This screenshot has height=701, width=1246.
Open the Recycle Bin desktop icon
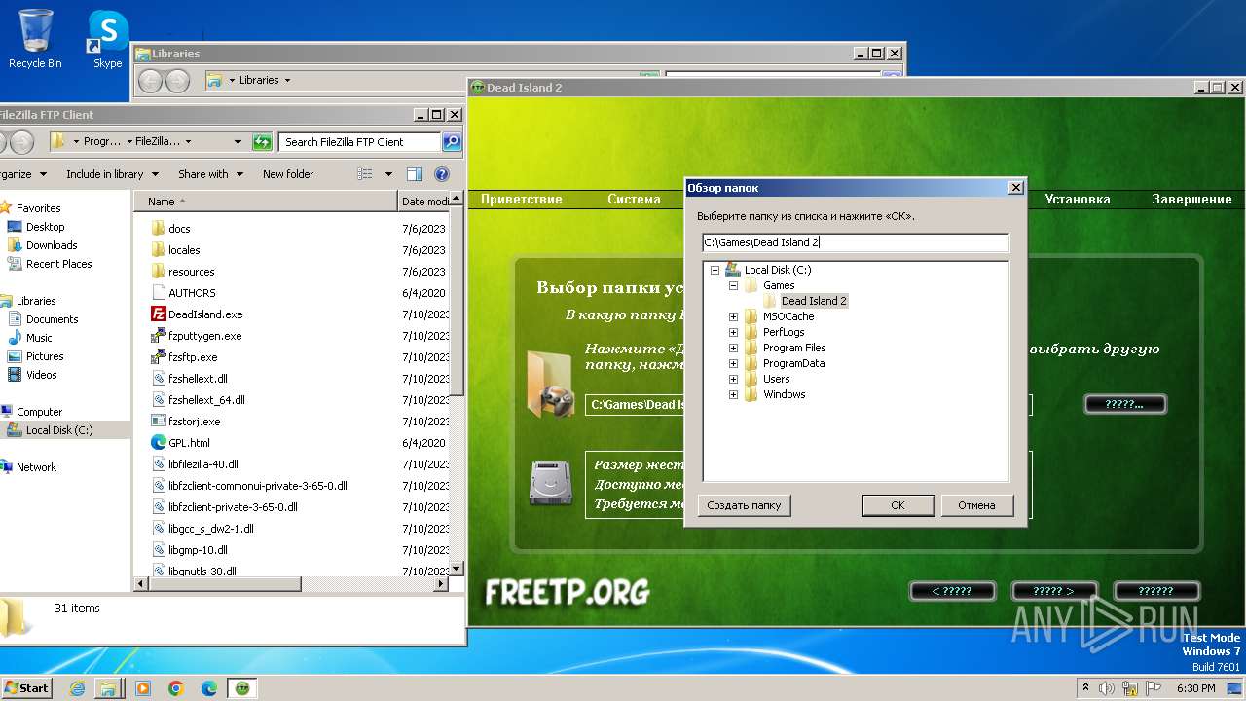click(35, 39)
